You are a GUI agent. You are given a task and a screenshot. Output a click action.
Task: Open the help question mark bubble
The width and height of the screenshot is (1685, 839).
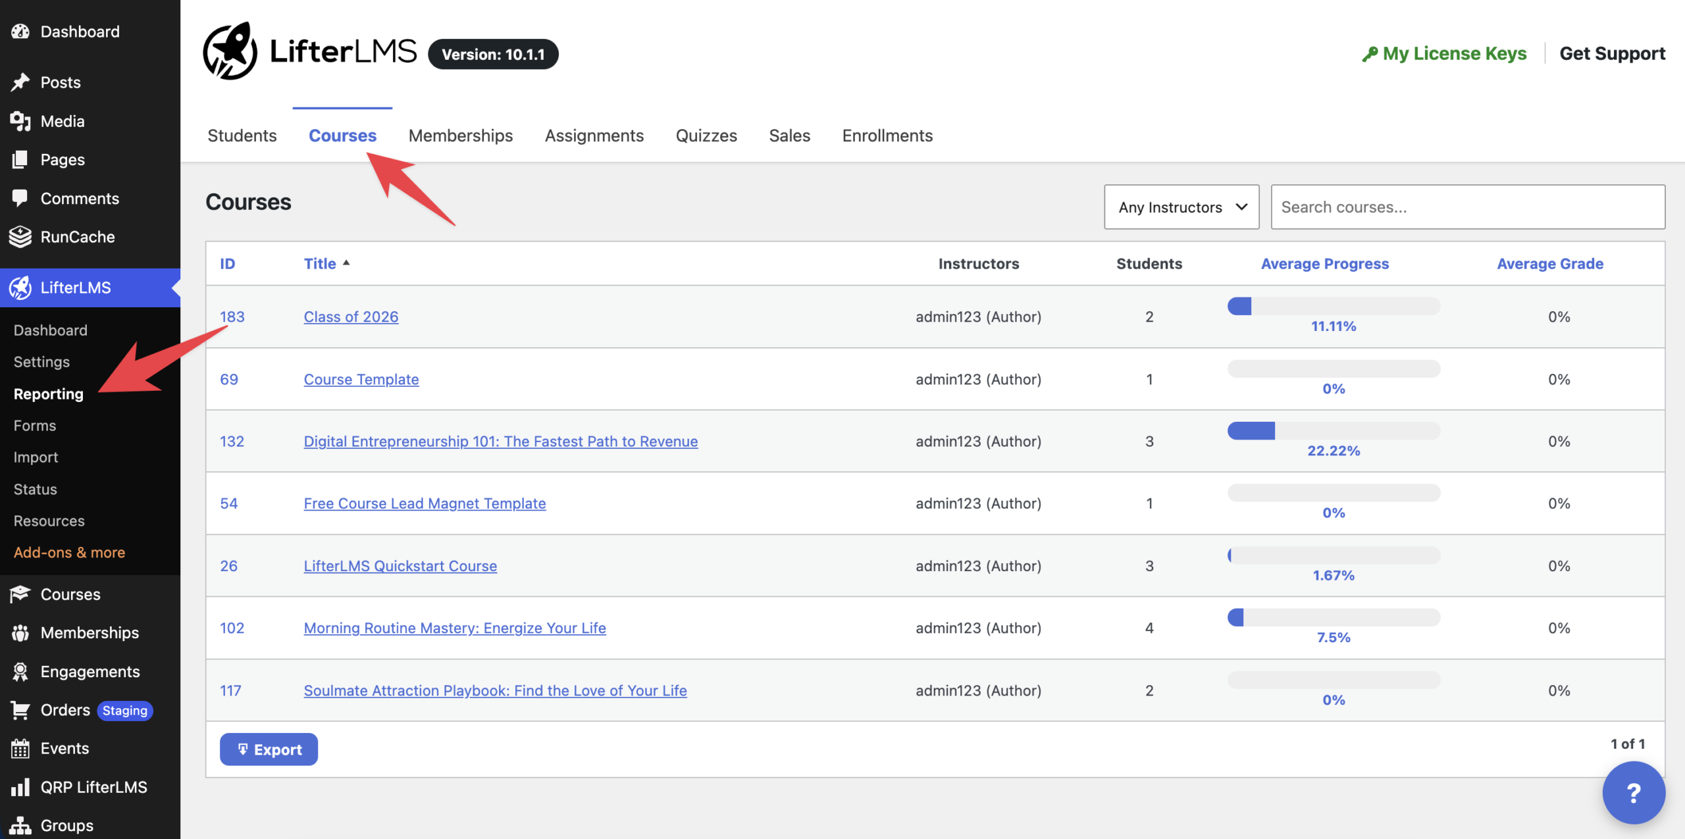[x=1634, y=792]
